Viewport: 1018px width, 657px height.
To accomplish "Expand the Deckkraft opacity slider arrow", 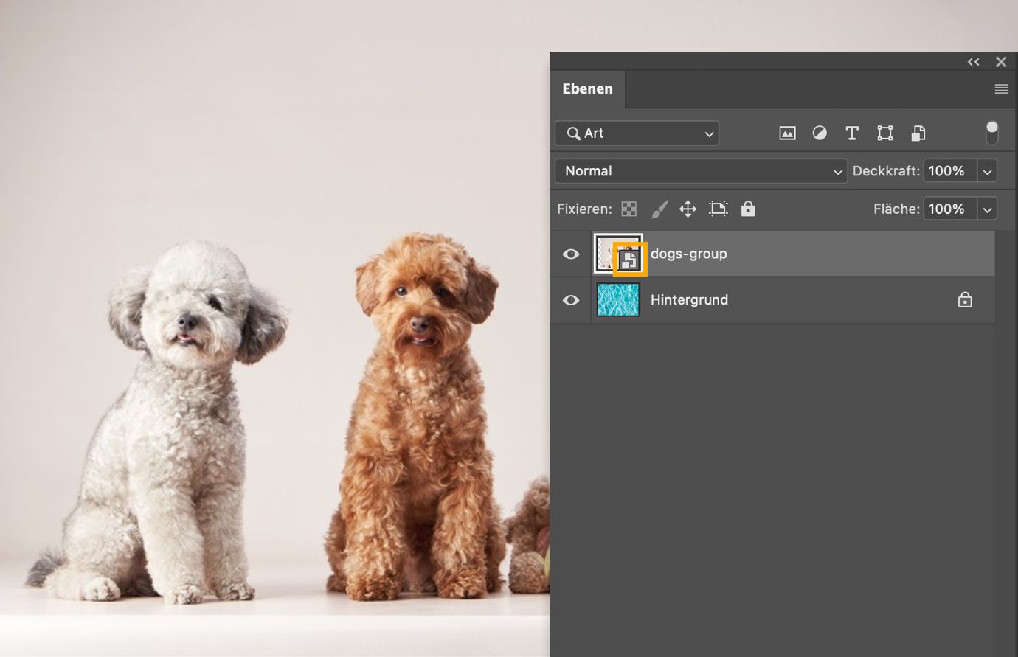I will (987, 171).
